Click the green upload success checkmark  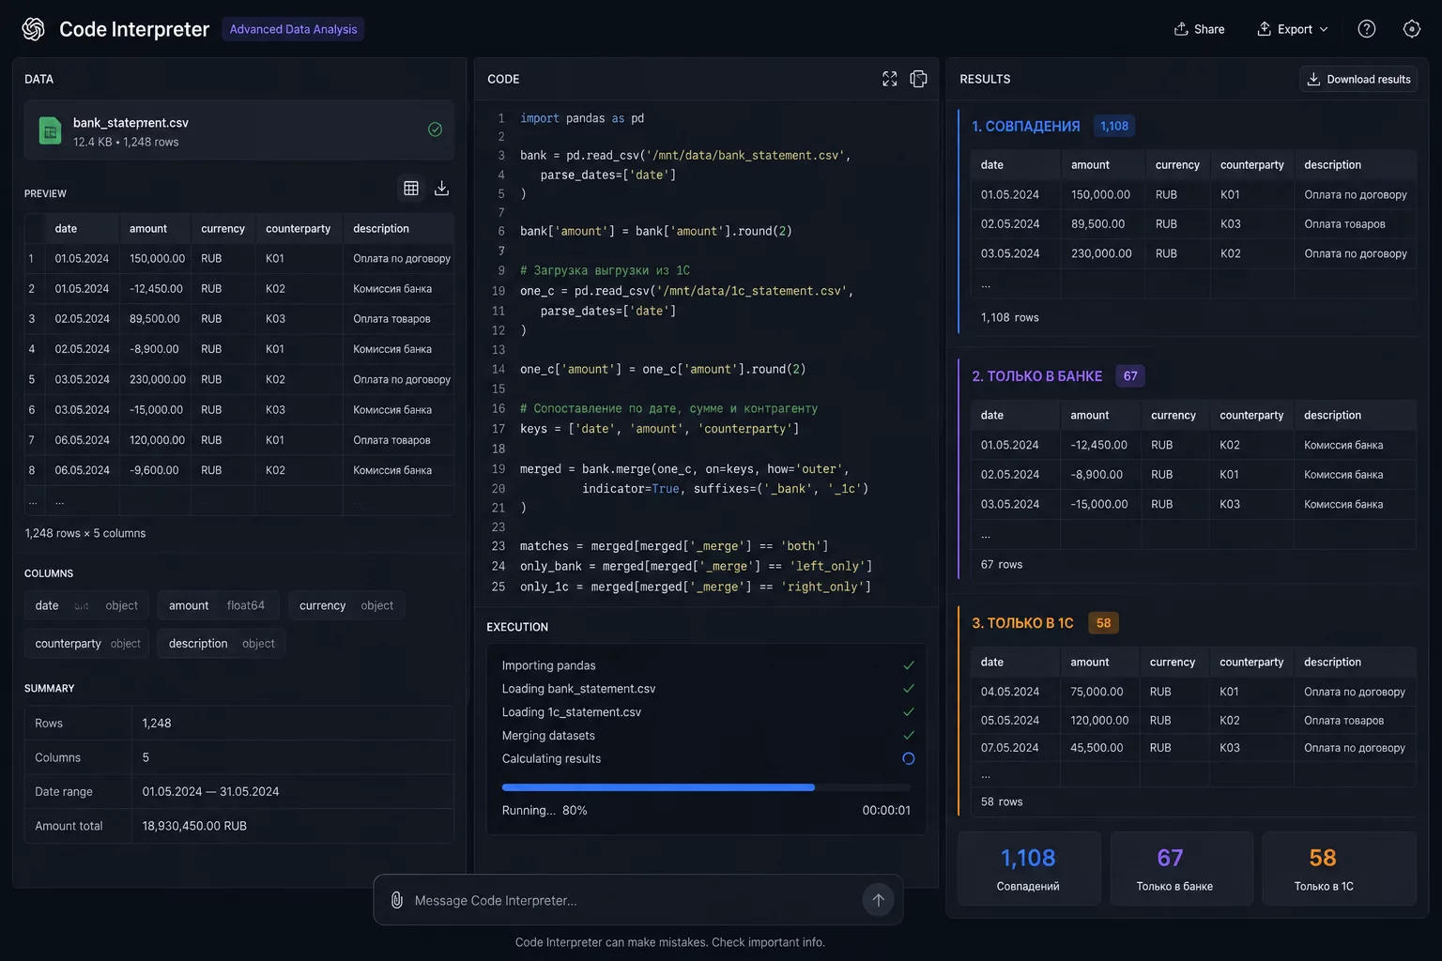[435, 130]
